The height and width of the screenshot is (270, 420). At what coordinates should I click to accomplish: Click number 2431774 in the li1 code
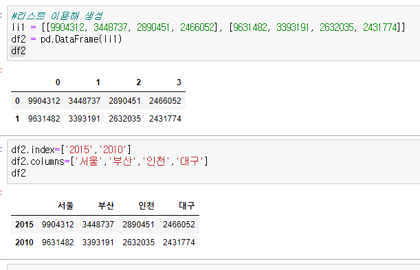point(380,27)
